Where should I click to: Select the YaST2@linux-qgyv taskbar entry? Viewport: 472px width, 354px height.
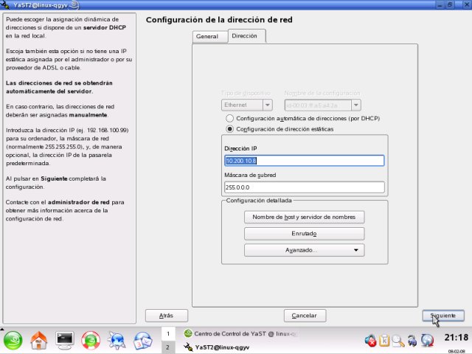tap(217, 347)
